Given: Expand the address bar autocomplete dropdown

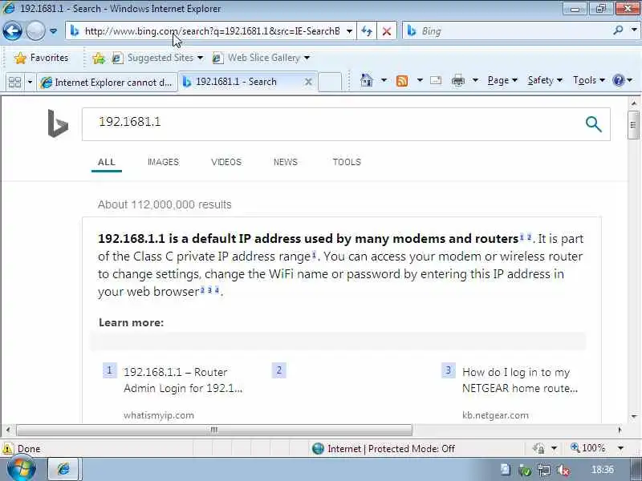Looking at the screenshot, I should 350,31.
